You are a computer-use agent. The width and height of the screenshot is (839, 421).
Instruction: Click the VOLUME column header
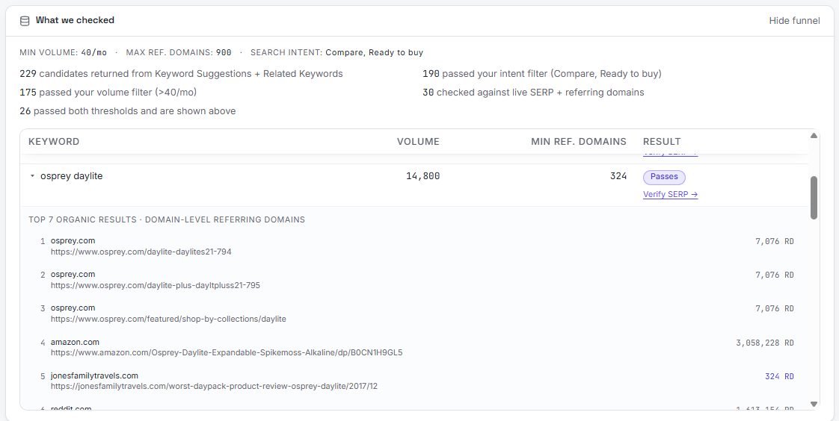tap(418, 142)
